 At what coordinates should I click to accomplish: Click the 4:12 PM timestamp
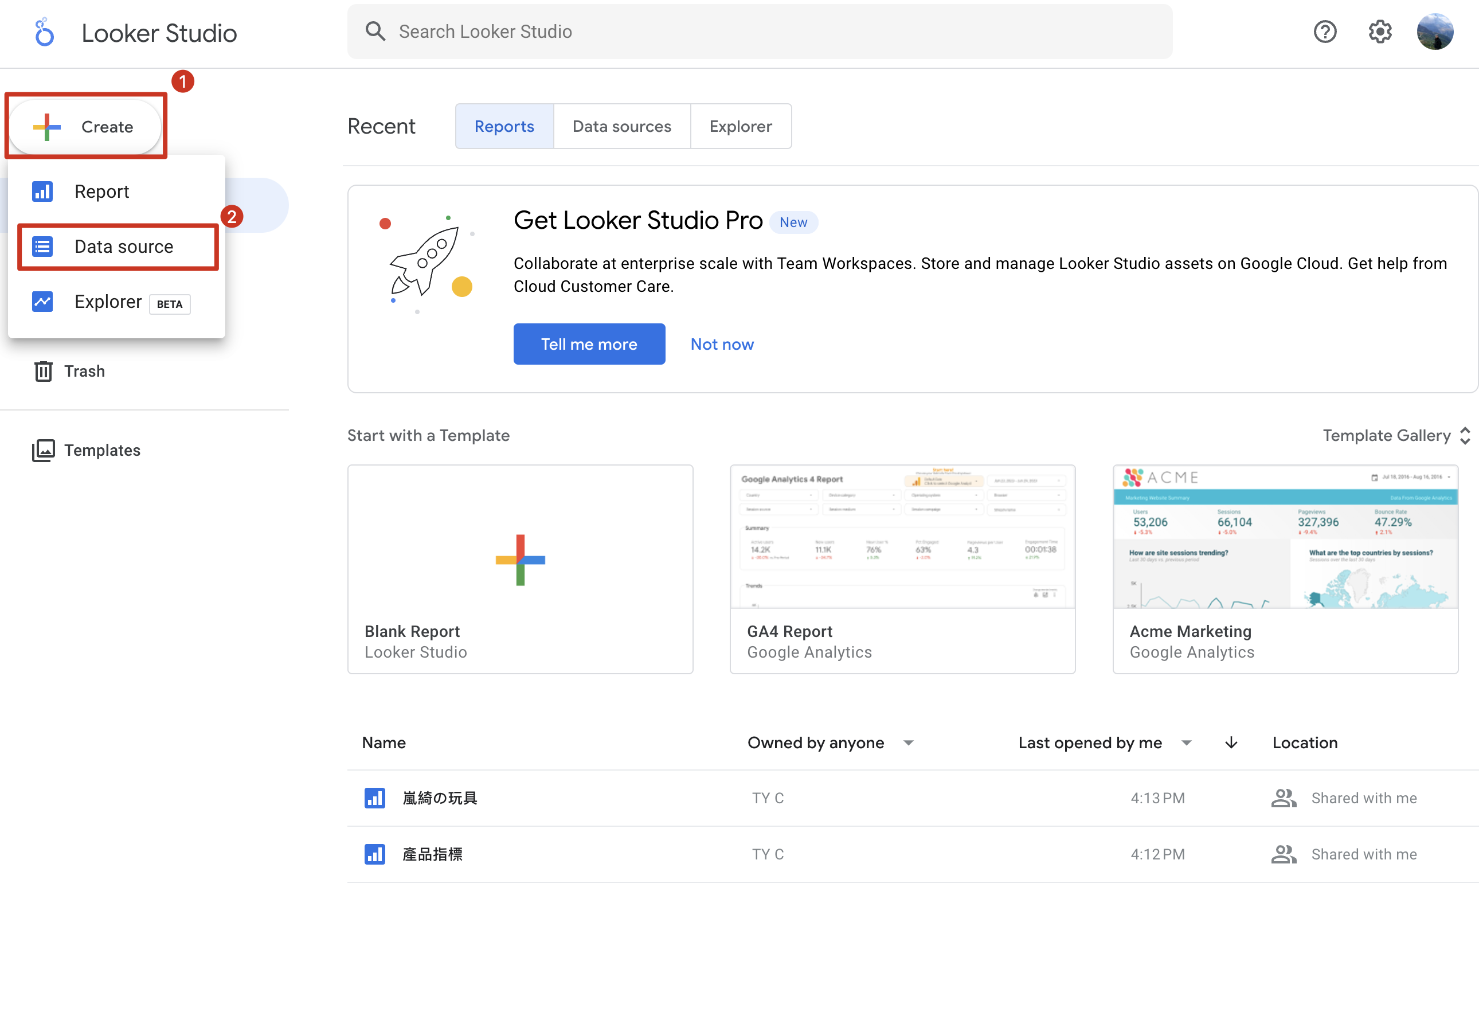(1157, 854)
